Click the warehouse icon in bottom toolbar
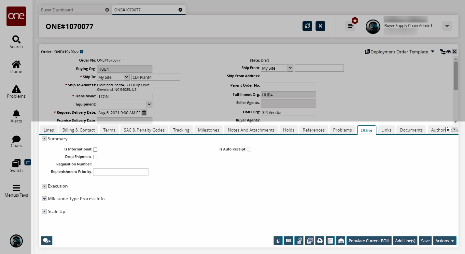 (x=341, y=241)
